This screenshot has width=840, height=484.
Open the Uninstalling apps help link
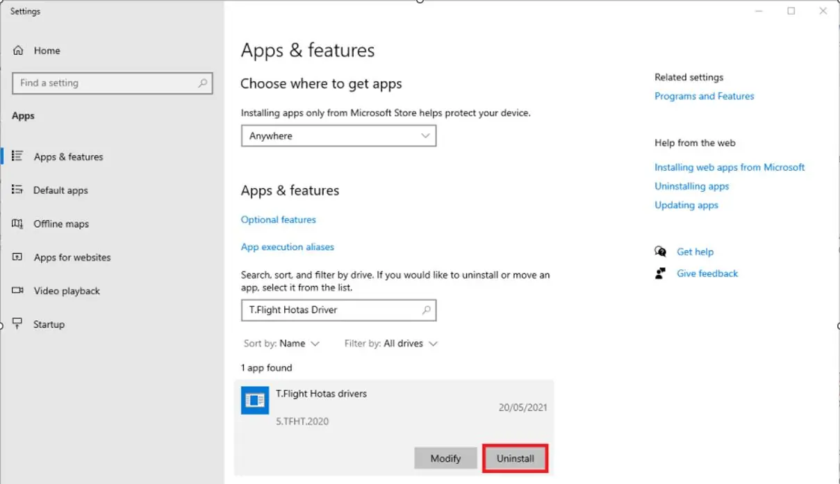click(x=691, y=186)
